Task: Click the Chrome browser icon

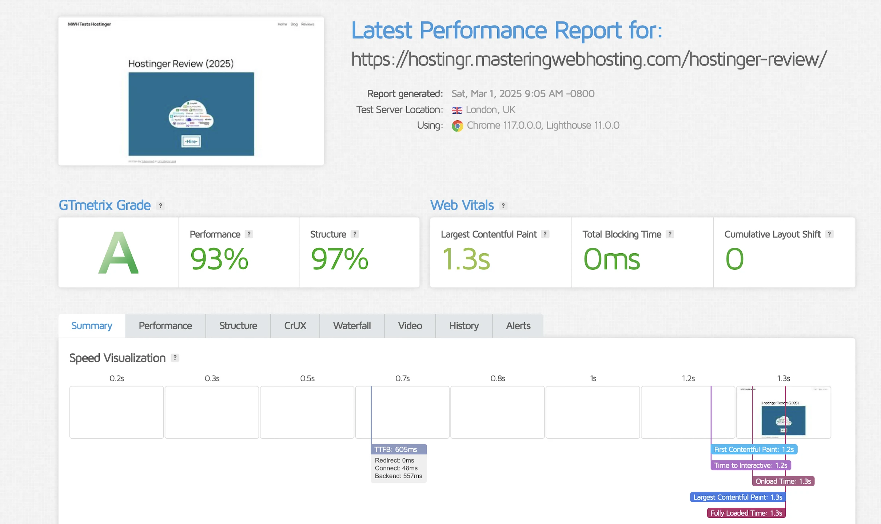Action: tap(457, 126)
